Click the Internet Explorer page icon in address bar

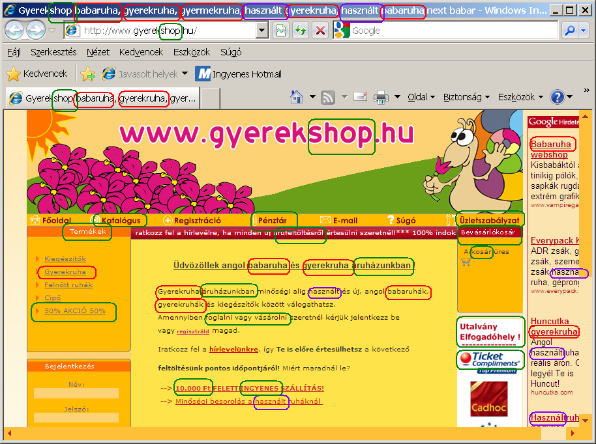click(x=72, y=31)
